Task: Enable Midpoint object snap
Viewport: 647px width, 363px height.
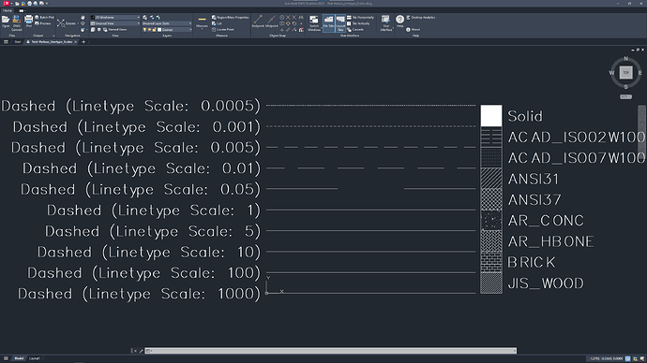Action: point(272,22)
